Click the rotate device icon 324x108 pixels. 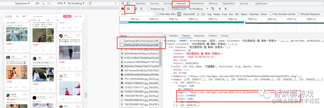point(90,4)
